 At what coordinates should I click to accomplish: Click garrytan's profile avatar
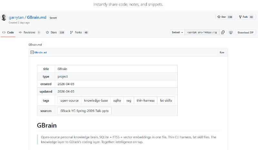4,18
